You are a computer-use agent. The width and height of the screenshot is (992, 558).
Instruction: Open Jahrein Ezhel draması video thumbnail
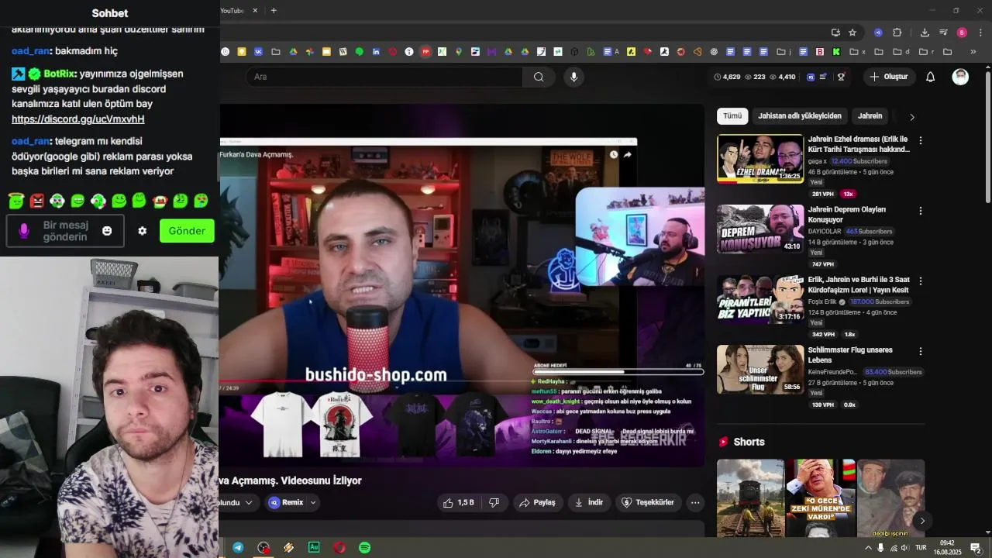pyautogui.click(x=760, y=159)
